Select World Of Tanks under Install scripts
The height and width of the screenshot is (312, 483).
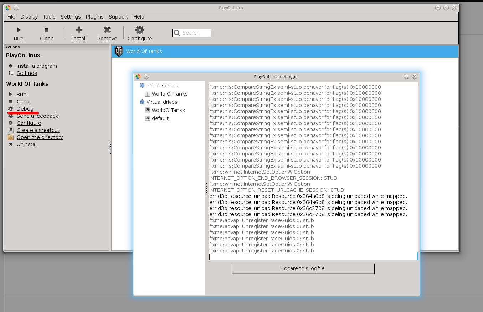click(170, 94)
